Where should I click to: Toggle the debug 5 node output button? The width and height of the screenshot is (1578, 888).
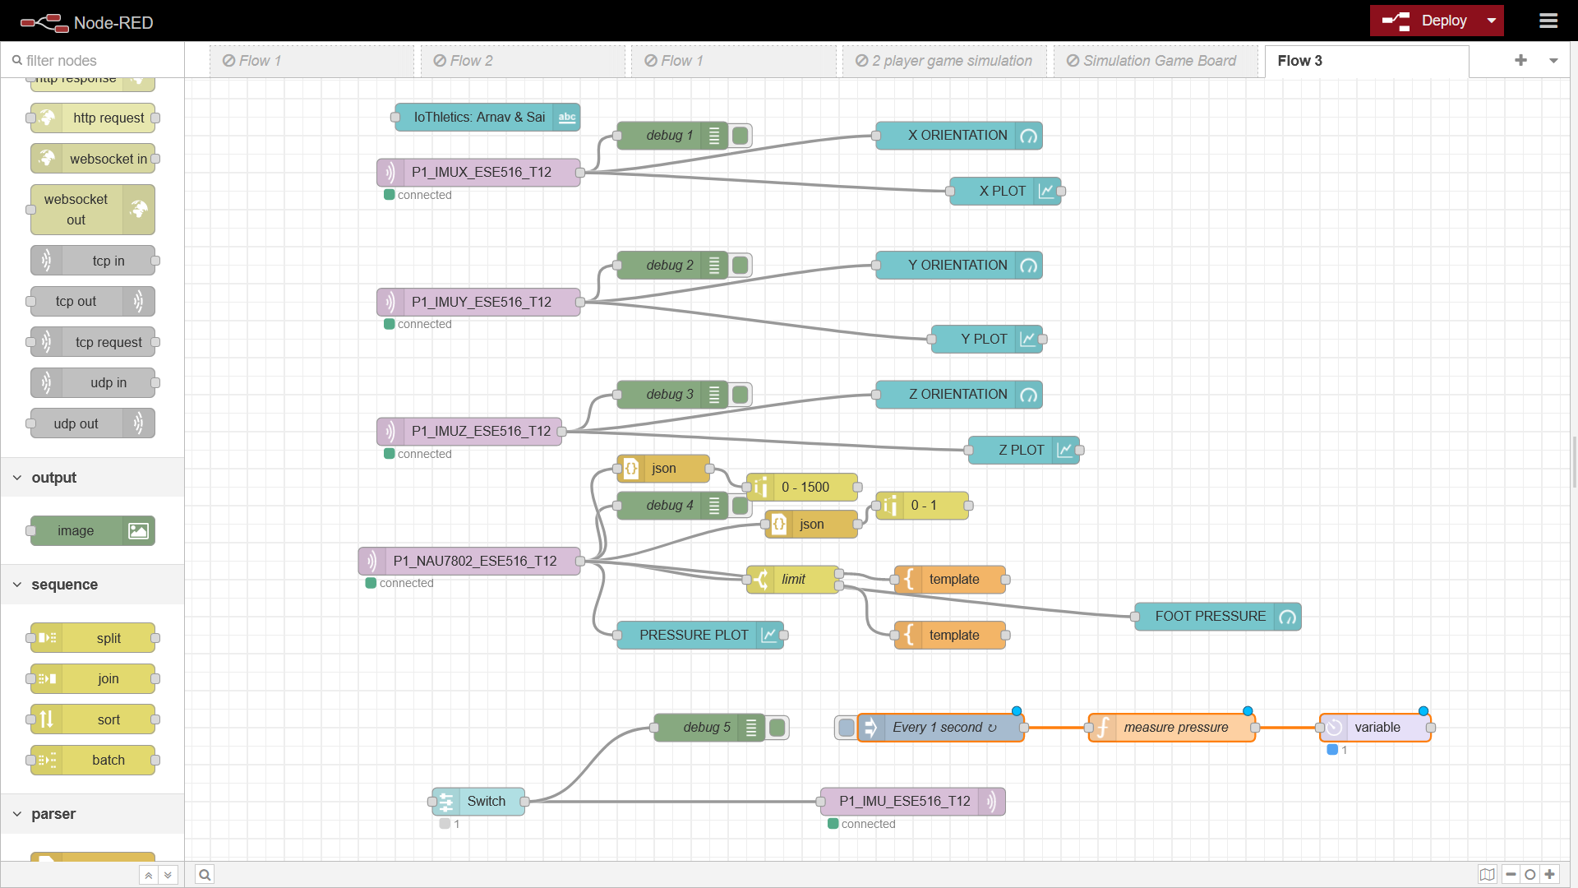(777, 728)
